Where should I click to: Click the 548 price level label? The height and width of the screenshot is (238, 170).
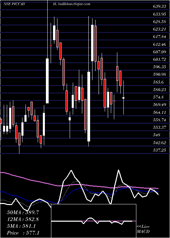156,135
